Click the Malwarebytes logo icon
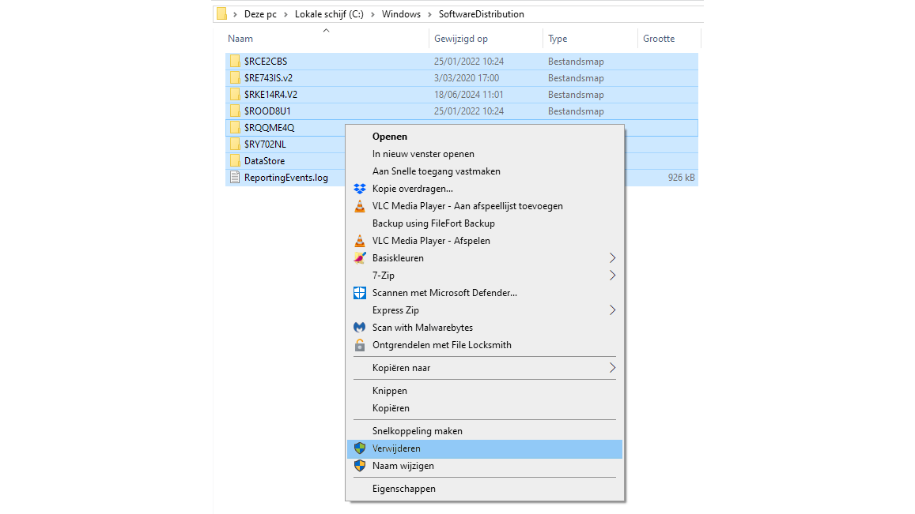 (x=360, y=328)
